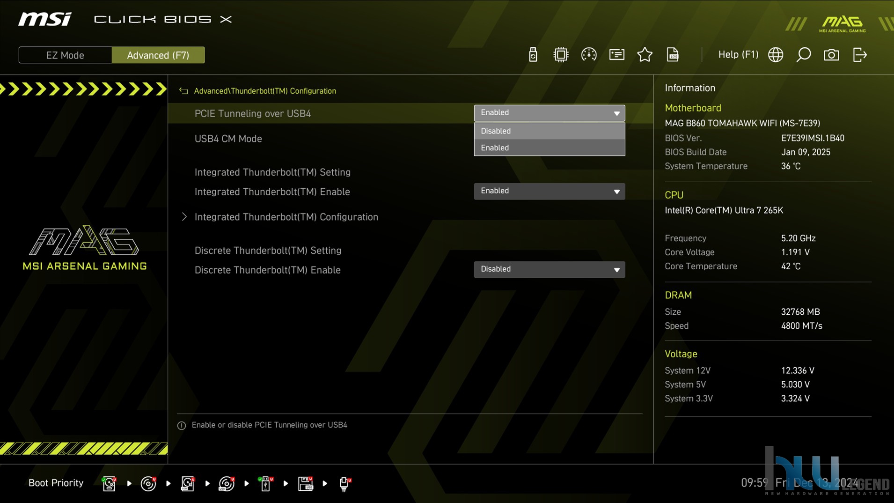Image resolution: width=894 pixels, height=503 pixels.
Task: Expand Integrated Thunderbolt(TM) Configuration submenu
Action: [286, 217]
